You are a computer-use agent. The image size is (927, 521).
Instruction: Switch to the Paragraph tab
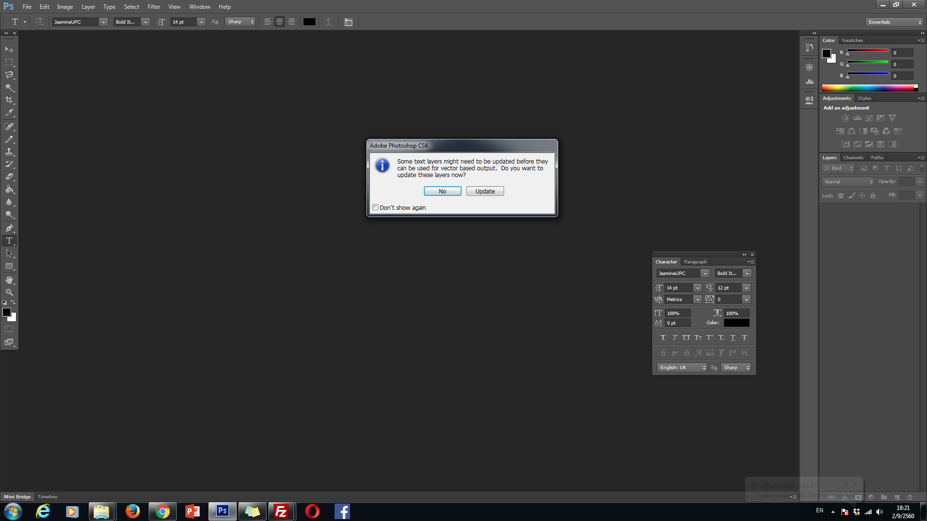pyautogui.click(x=695, y=262)
